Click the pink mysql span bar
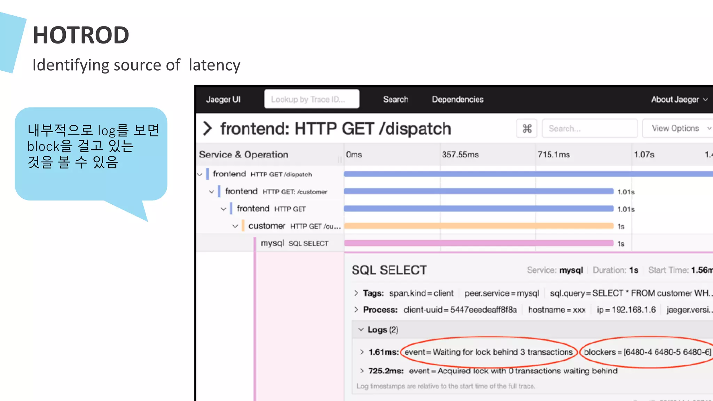 (479, 243)
